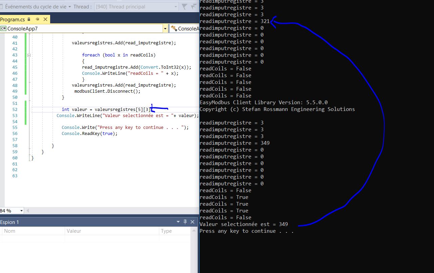Image resolution: width=434 pixels, height=273 pixels.
Task: Click 'EasyModbus Client Library Version: 5.5.0.0' line
Action: click(x=264, y=103)
